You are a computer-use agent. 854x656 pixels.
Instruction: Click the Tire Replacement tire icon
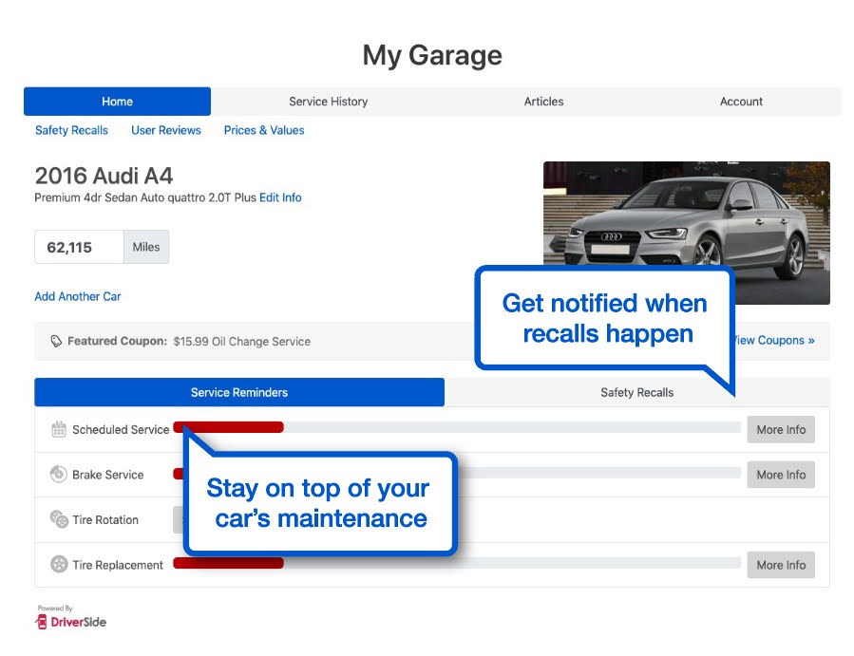(59, 564)
